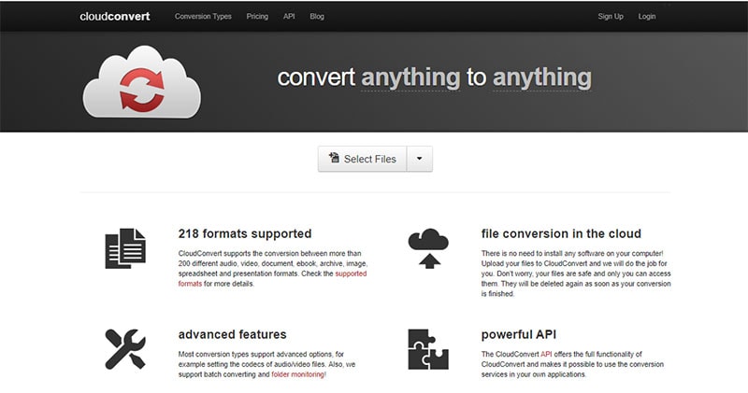Follow the red API link in paragraph
This screenshot has width=748, height=393.
click(x=546, y=354)
